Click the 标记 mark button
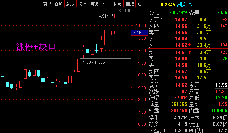The height and width of the screenshot is (133, 228). tap(117, 4)
